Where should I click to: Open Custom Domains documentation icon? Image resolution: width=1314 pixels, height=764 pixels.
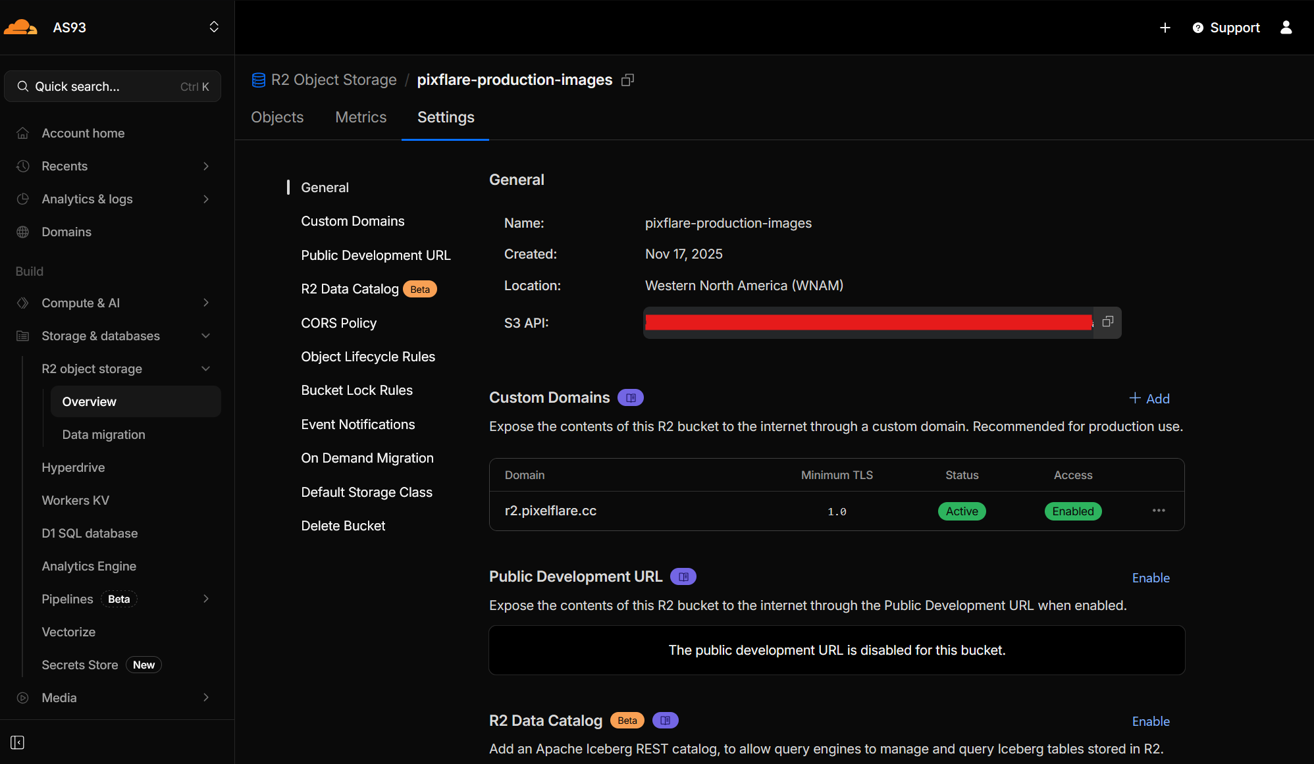631,397
